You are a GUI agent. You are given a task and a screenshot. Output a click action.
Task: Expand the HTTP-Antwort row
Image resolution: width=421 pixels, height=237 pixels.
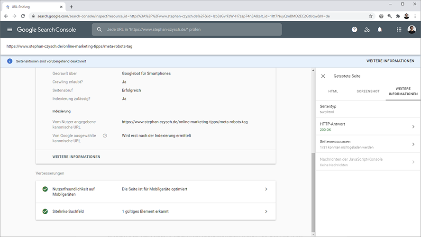point(368,127)
